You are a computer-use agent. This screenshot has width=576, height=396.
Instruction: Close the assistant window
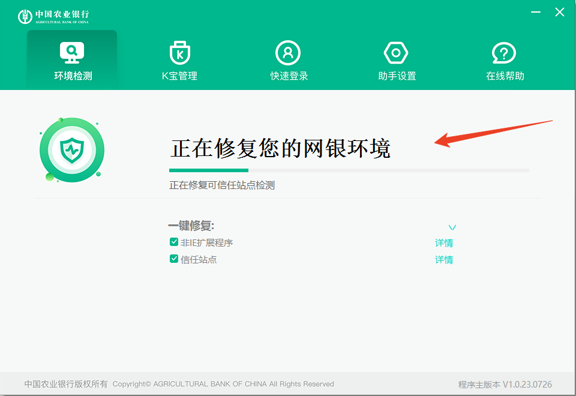(559, 12)
